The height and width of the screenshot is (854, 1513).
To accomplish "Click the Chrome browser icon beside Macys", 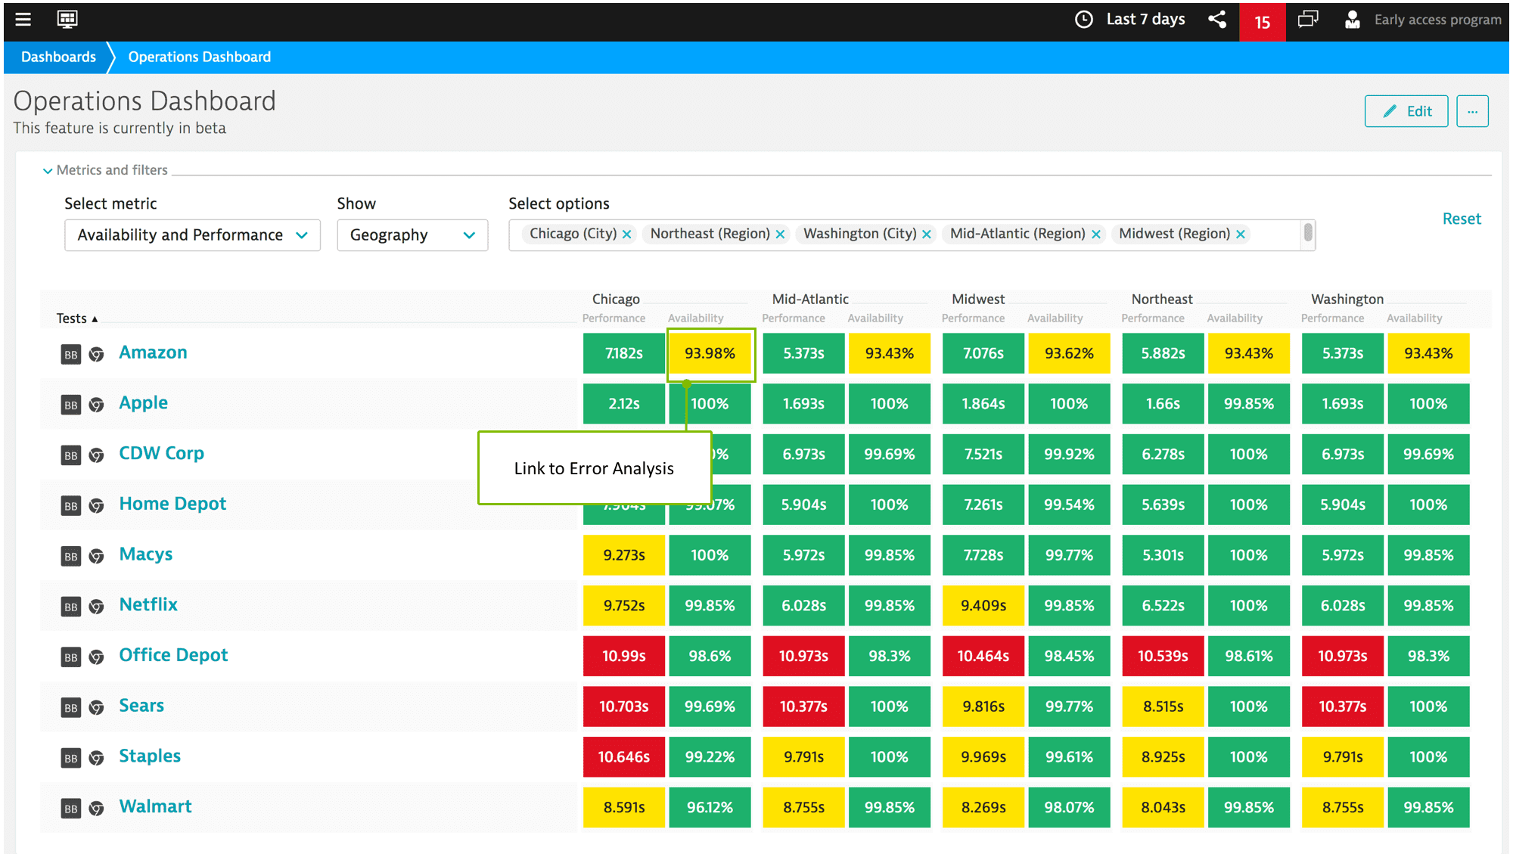I will click(x=96, y=557).
